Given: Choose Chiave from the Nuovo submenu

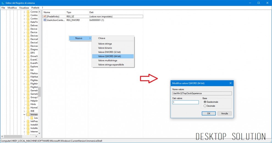Looking at the screenshot, I should coord(113,38).
